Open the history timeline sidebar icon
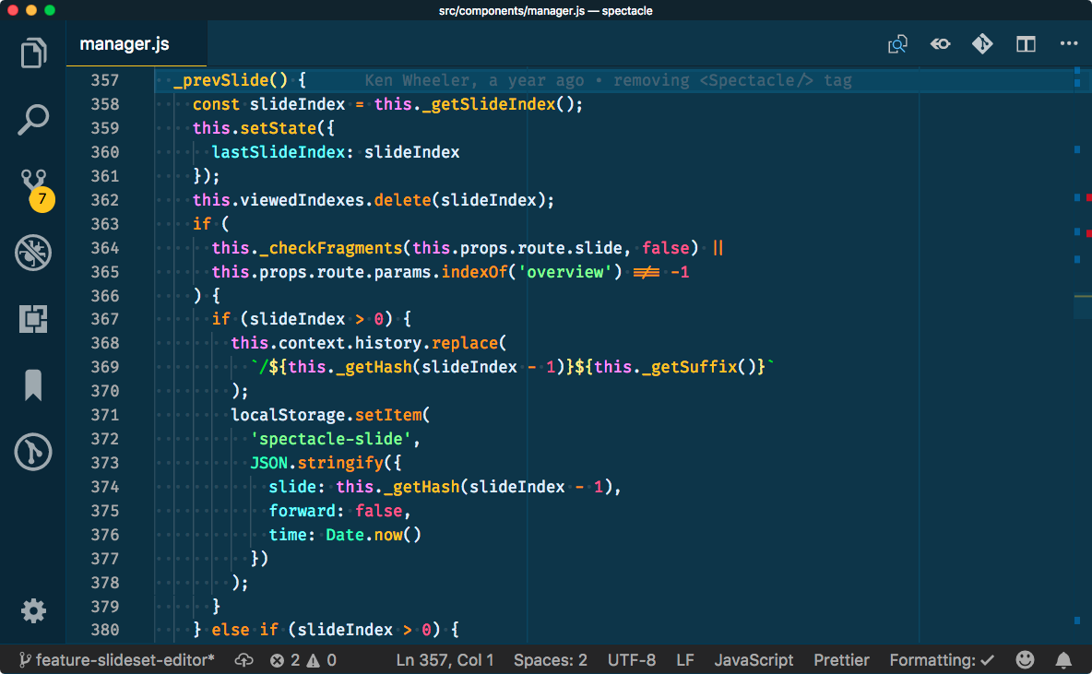Screen dimensions: 1092x674 [33, 452]
